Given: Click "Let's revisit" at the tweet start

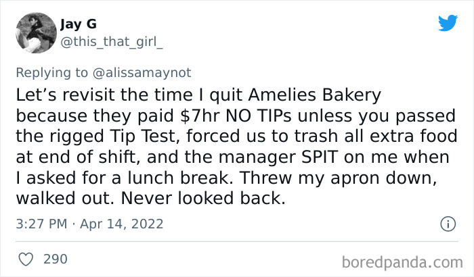Looking at the screenshot, I should (66, 95).
